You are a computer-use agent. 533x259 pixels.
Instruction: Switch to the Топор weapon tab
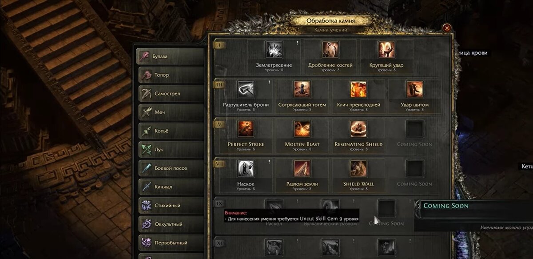point(170,75)
